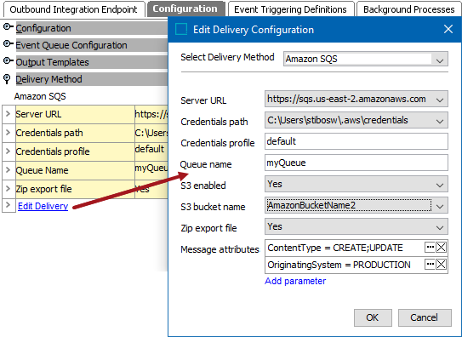Select the Credentials path table cell
The width and height of the screenshot is (462, 337).
[x=75, y=133]
